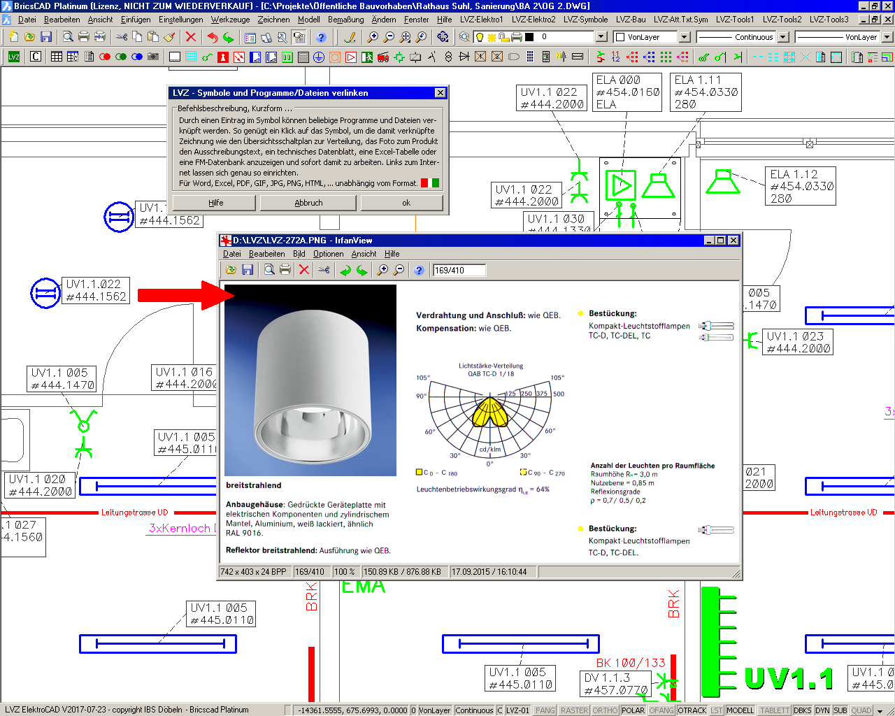This screenshot has height=716, width=895.
Task: Click the black layer color swatch
Action: pos(529,37)
